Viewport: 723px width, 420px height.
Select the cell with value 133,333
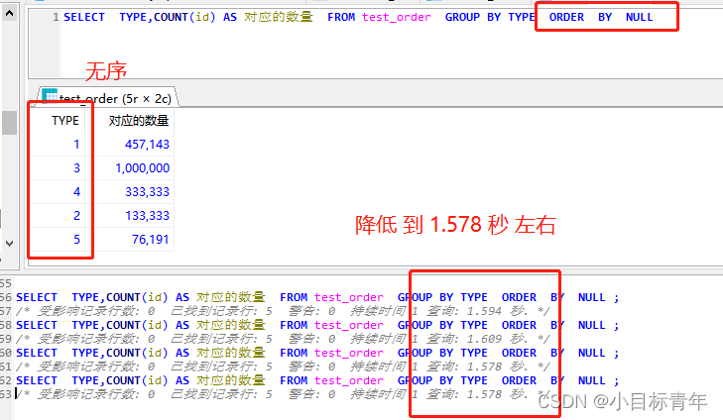click(x=147, y=216)
